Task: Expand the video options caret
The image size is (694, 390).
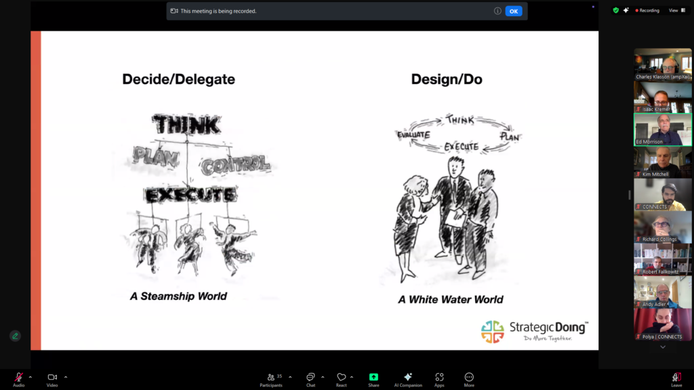Action: pos(66,376)
